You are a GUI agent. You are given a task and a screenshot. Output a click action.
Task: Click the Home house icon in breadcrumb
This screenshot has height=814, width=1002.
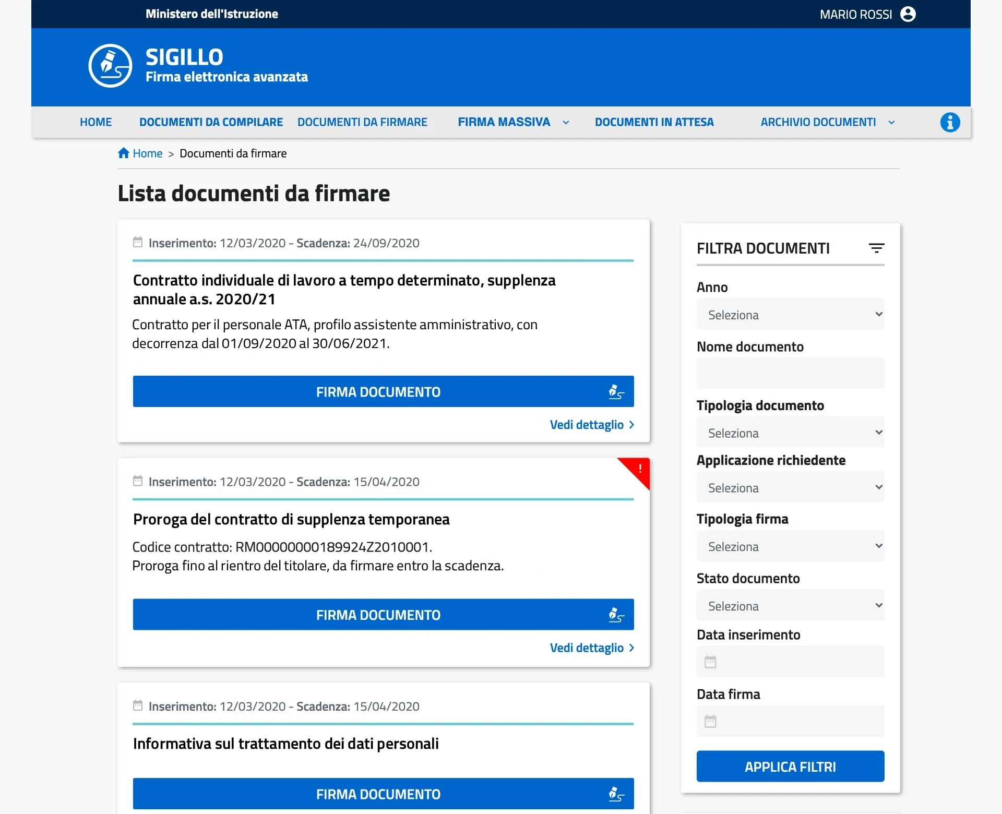[x=124, y=153]
